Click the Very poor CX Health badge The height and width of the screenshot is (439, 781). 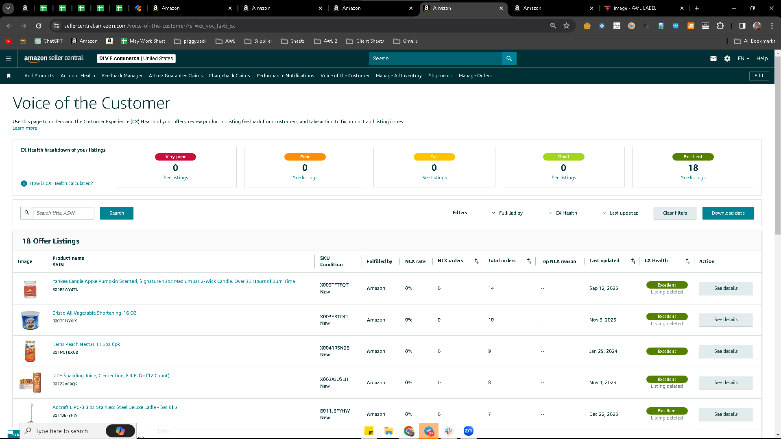coord(175,157)
